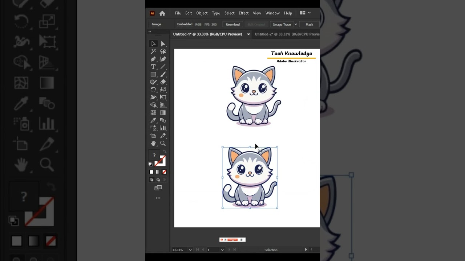Image resolution: width=465 pixels, height=261 pixels.
Task: Activate the Magic Wand tool
Action: (153, 51)
